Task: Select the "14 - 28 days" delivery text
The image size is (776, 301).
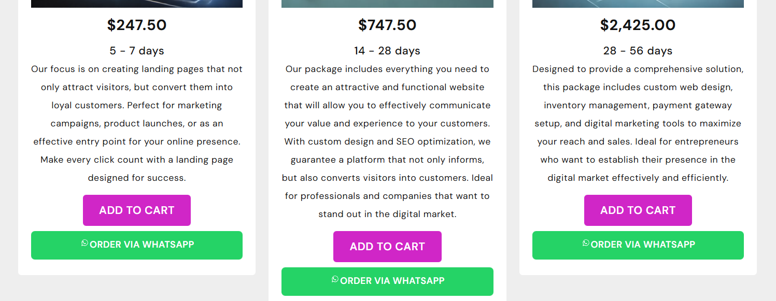Action: click(387, 51)
